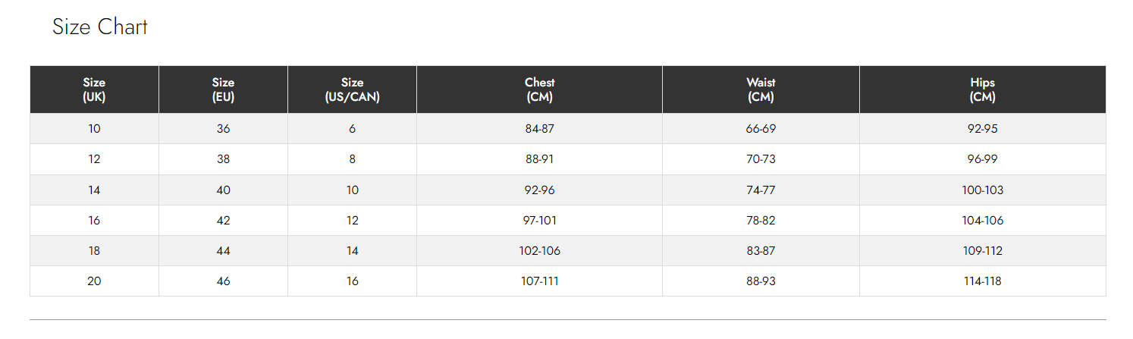
Task: Select UK size 20 cell
Action: point(95,281)
